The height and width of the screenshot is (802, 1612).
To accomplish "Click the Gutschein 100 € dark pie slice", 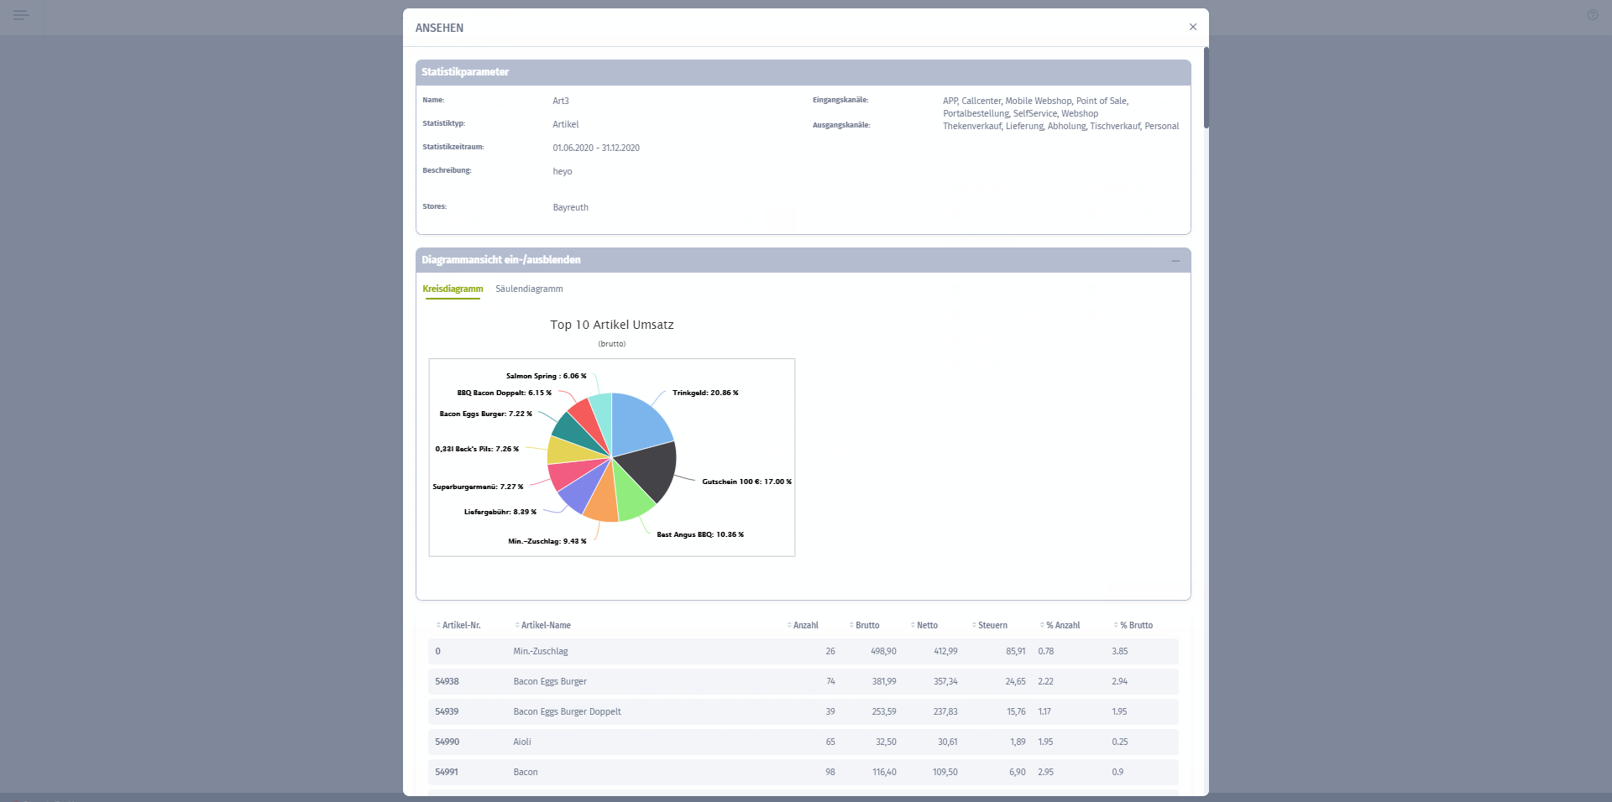I will pos(648,468).
